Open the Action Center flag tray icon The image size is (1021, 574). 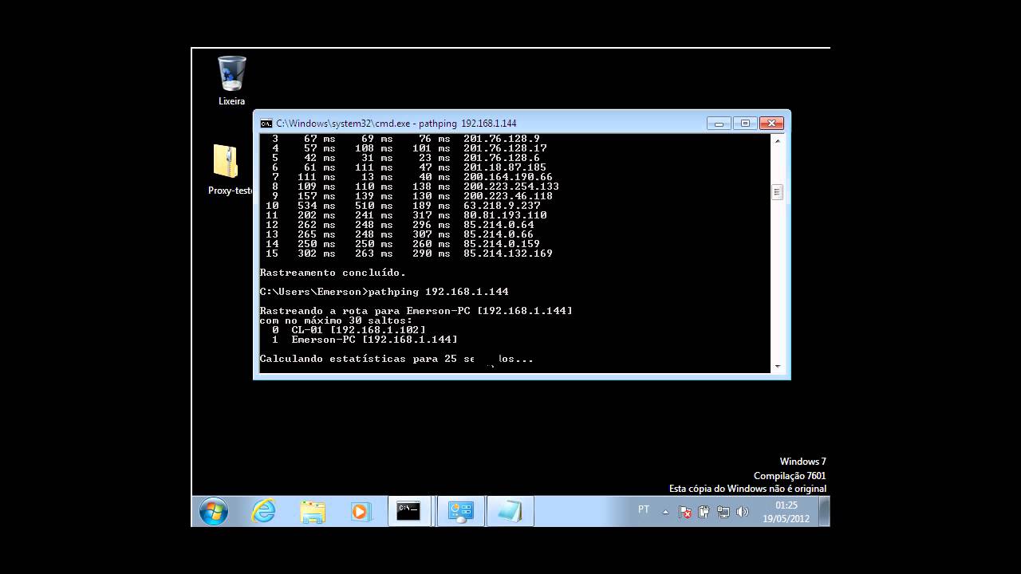tap(685, 512)
